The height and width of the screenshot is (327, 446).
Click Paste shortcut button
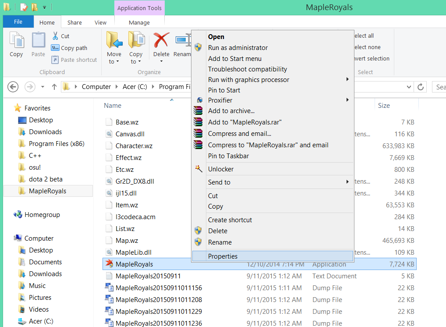[74, 60]
